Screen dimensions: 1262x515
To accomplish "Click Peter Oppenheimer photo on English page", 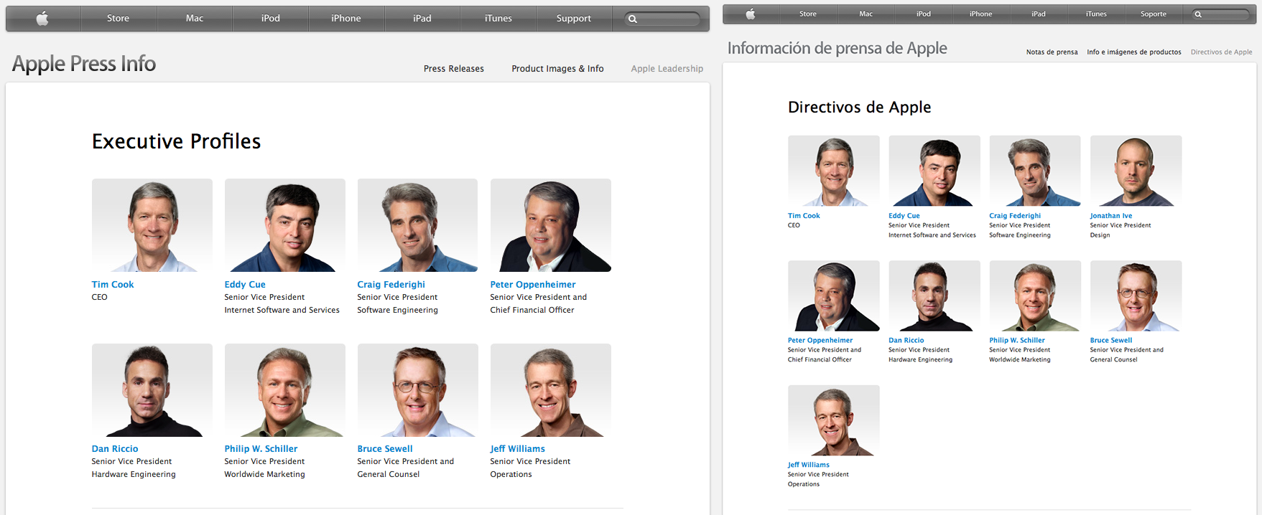I will tap(551, 225).
